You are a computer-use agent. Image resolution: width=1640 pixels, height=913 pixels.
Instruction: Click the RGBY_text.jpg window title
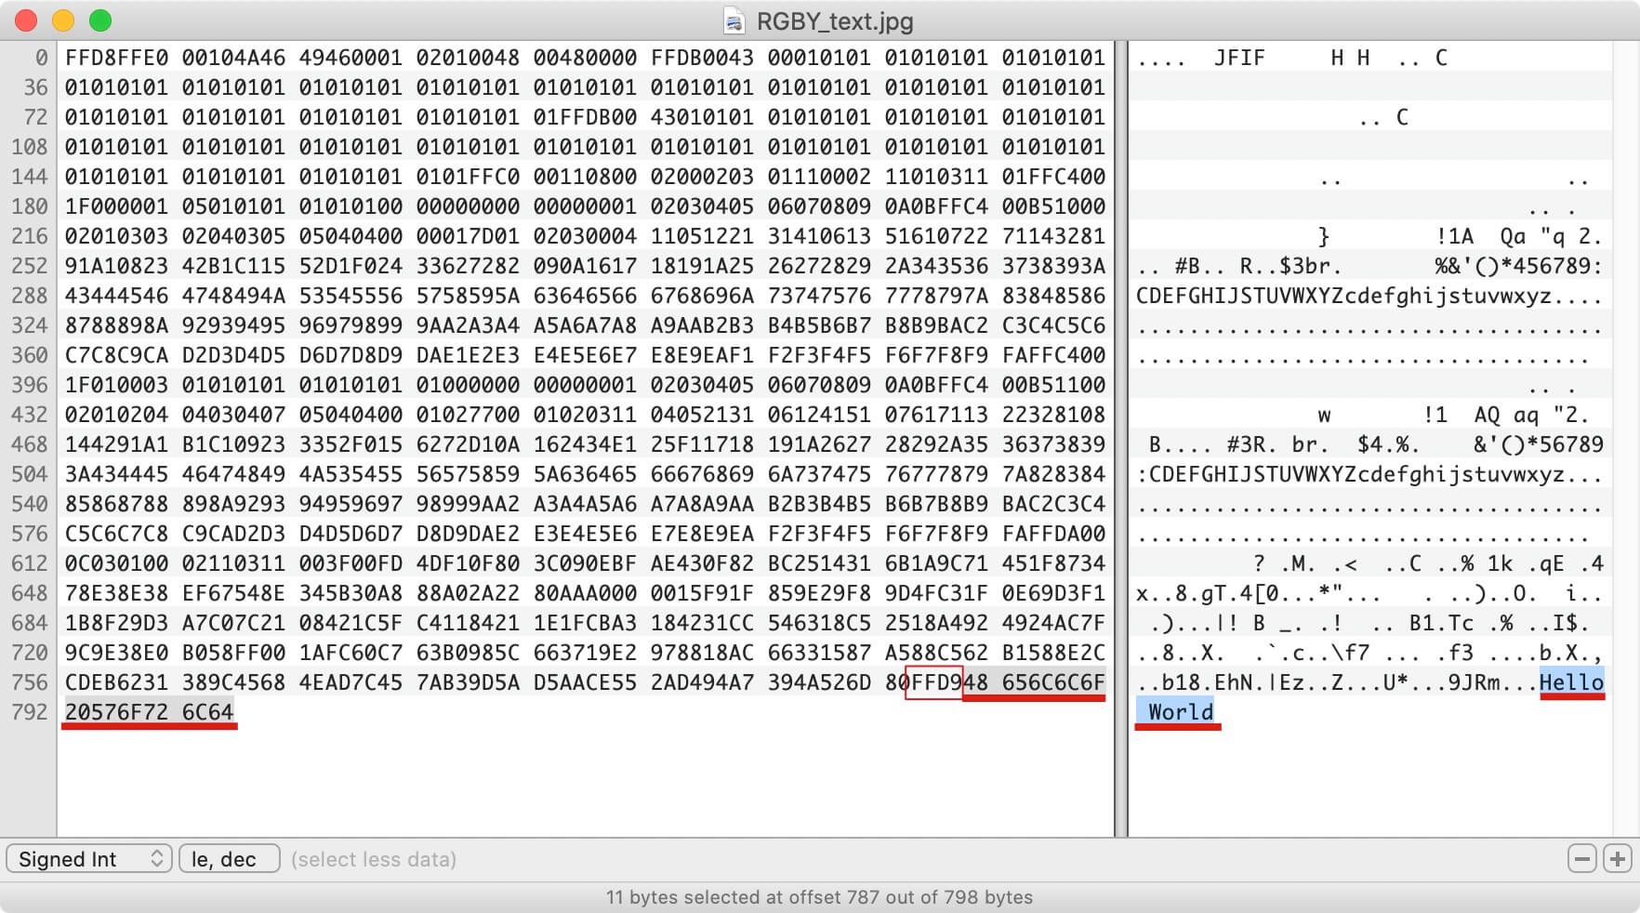coord(834,20)
